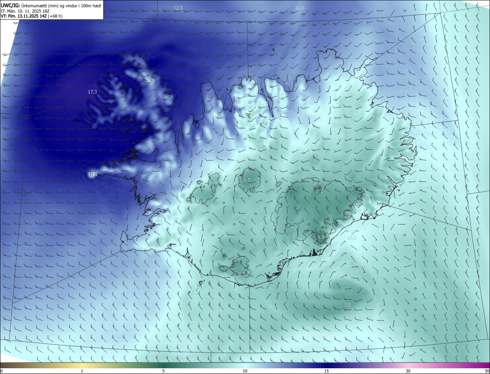Click the 50 label on the color scale
The height and width of the screenshot is (374, 490).
487,371
